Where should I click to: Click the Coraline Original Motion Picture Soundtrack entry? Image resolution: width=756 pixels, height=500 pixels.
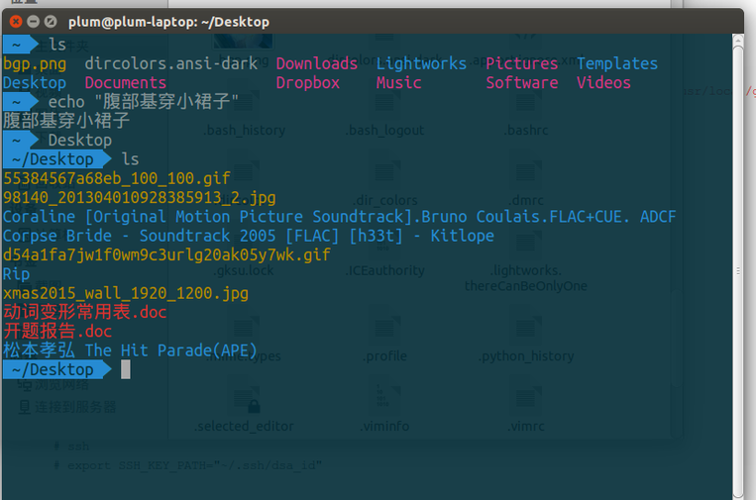[x=340, y=217]
